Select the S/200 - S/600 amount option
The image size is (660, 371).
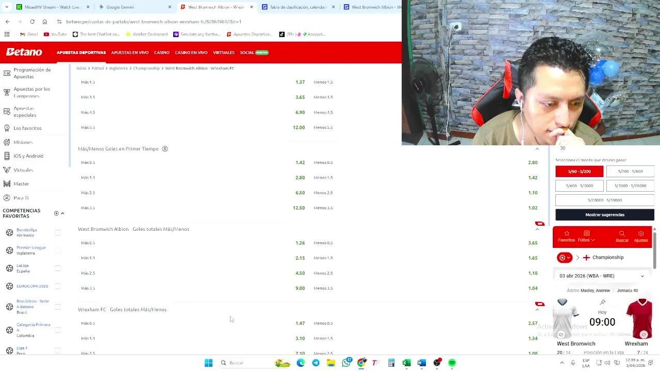tap(630, 171)
